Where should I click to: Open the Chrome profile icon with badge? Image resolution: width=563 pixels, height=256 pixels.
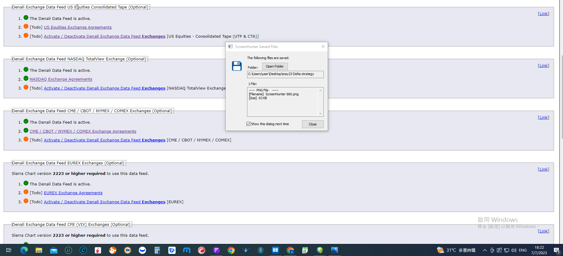click(x=290, y=250)
